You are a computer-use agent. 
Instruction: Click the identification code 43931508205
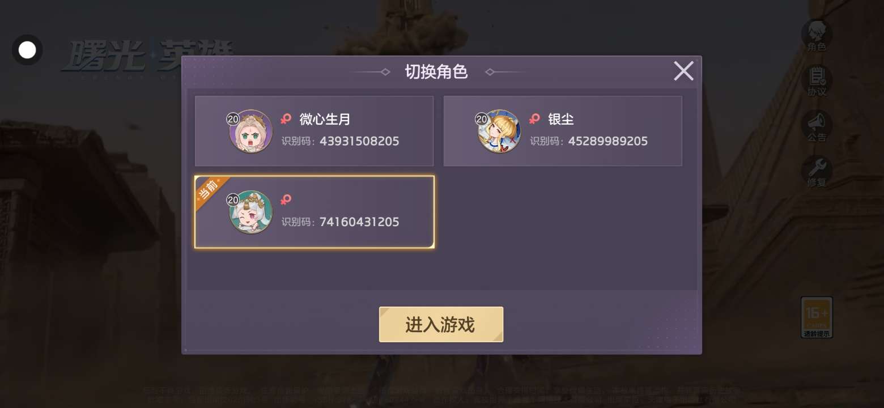[359, 141]
